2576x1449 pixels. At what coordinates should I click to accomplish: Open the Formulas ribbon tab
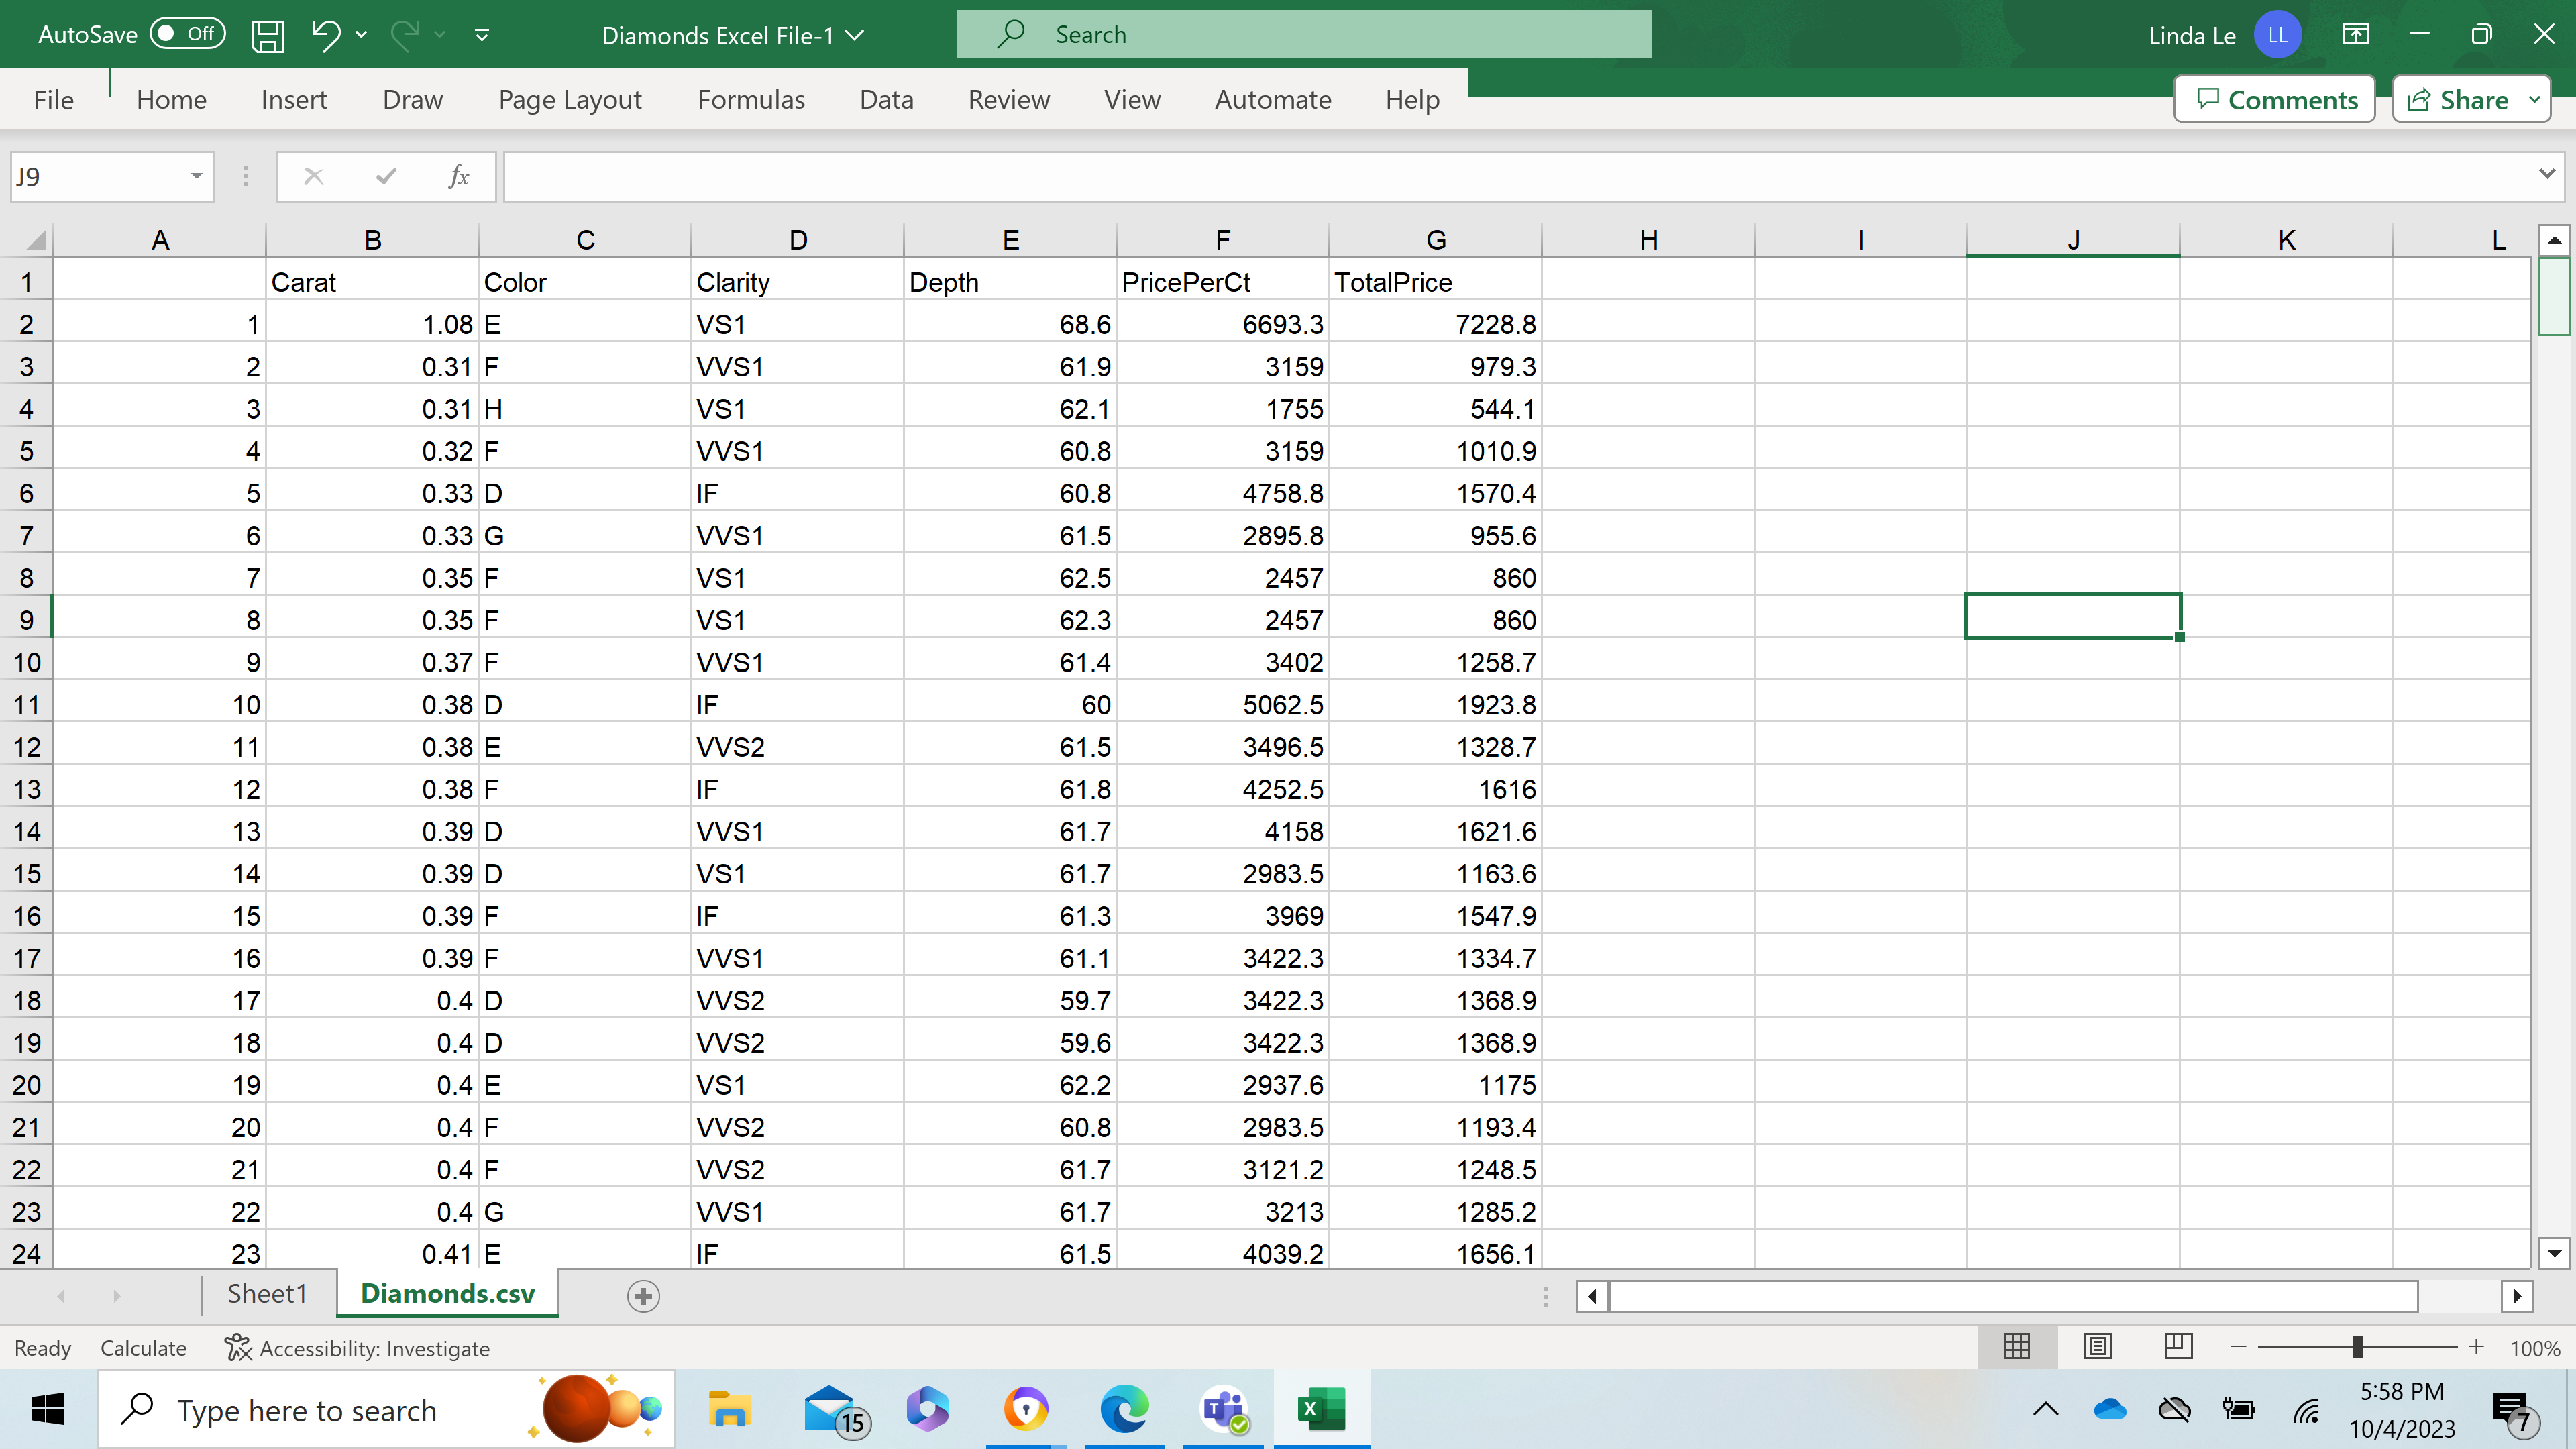[750, 100]
